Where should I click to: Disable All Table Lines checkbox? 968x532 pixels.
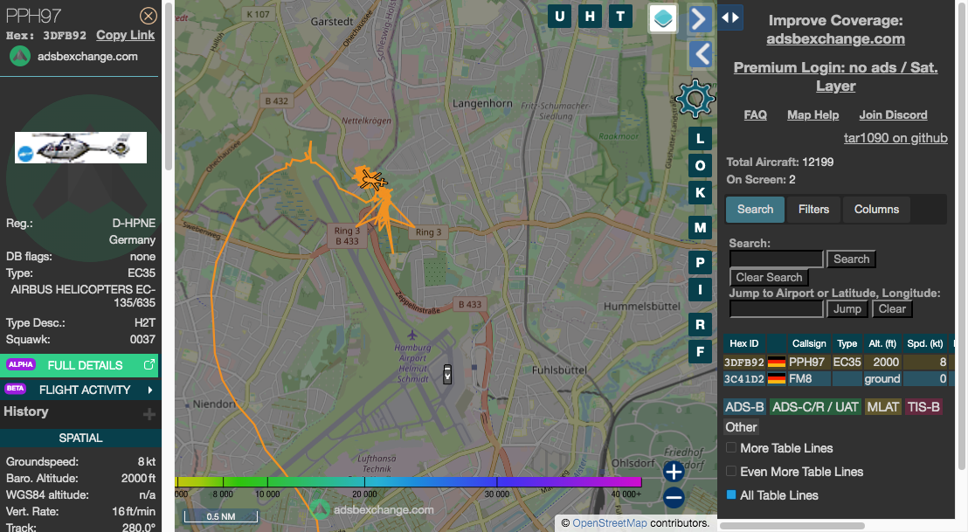click(731, 494)
